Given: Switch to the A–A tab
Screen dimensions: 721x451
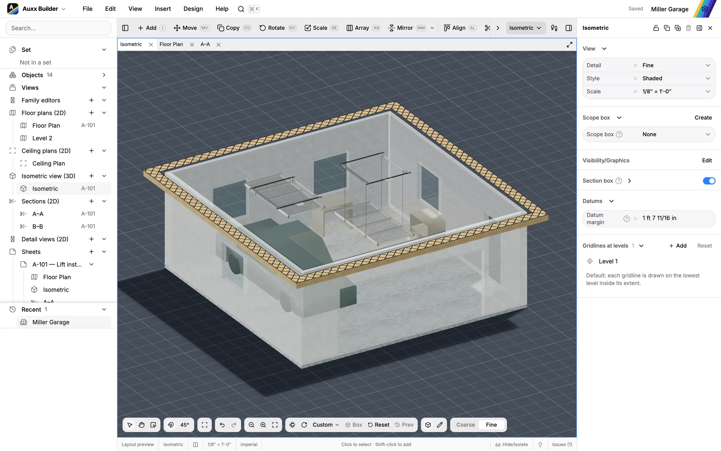Looking at the screenshot, I should (x=205, y=44).
